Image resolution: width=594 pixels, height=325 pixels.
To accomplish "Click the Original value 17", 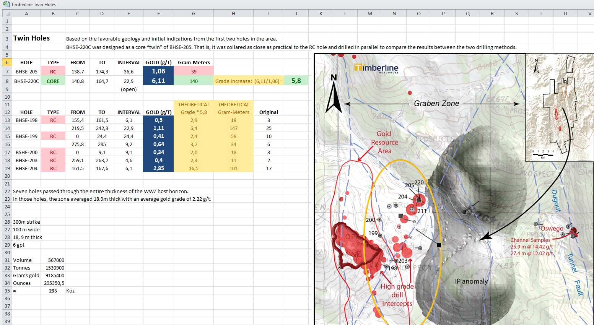I will (269, 168).
